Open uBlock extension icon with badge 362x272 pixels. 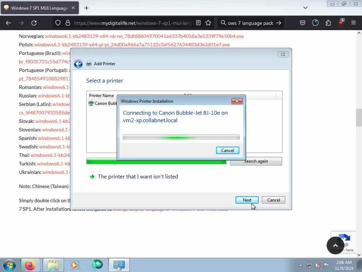coord(341,22)
